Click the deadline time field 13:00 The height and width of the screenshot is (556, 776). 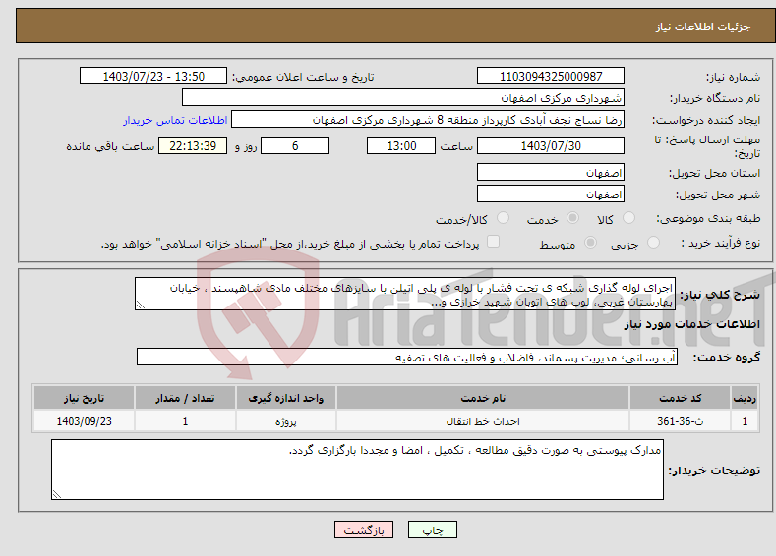[401, 145]
